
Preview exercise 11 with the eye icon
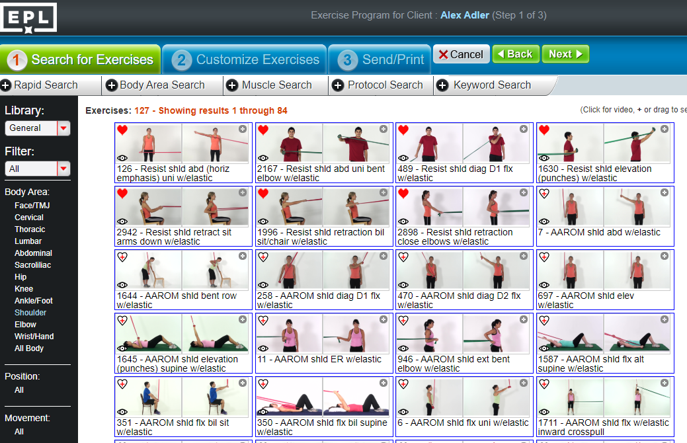coord(263,348)
